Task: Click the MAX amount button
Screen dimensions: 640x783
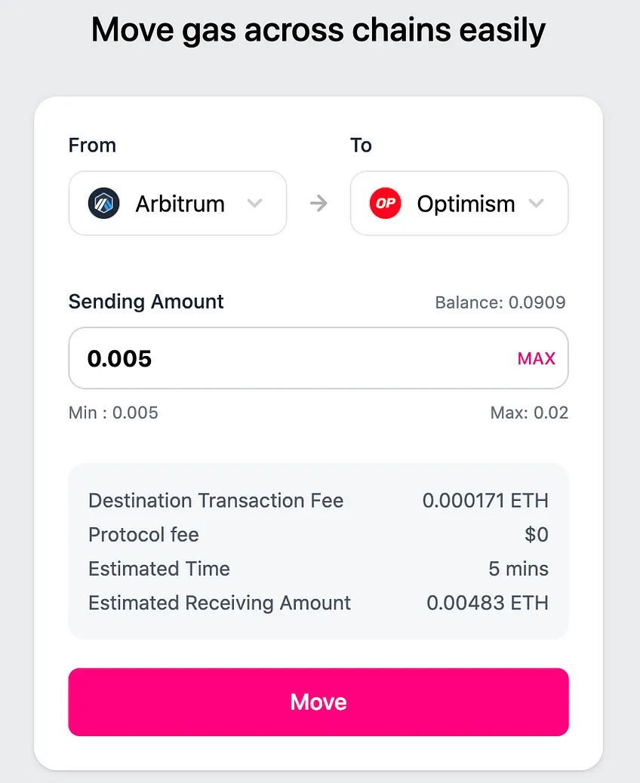Action: point(536,358)
